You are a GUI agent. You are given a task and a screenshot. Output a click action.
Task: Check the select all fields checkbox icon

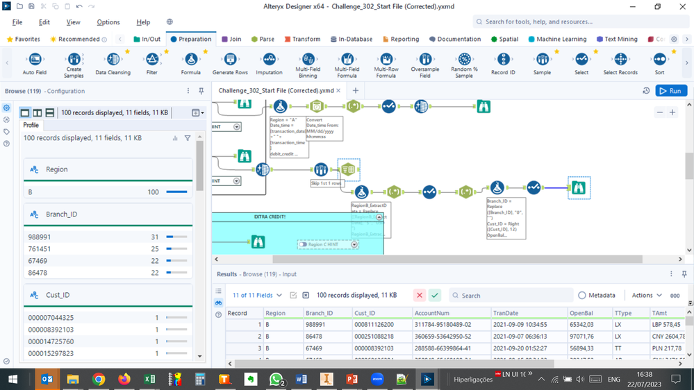pyautogui.click(x=293, y=296)
